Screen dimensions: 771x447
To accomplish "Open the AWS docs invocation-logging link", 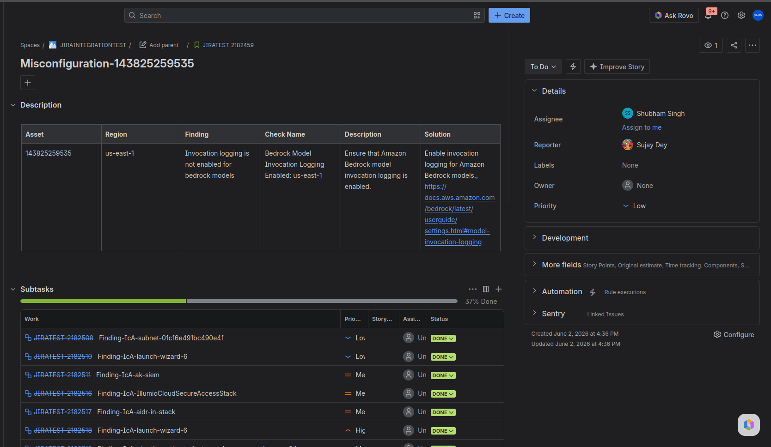I will 459,214.
